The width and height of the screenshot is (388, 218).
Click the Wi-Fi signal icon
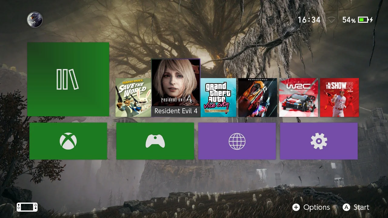[332, 20]
